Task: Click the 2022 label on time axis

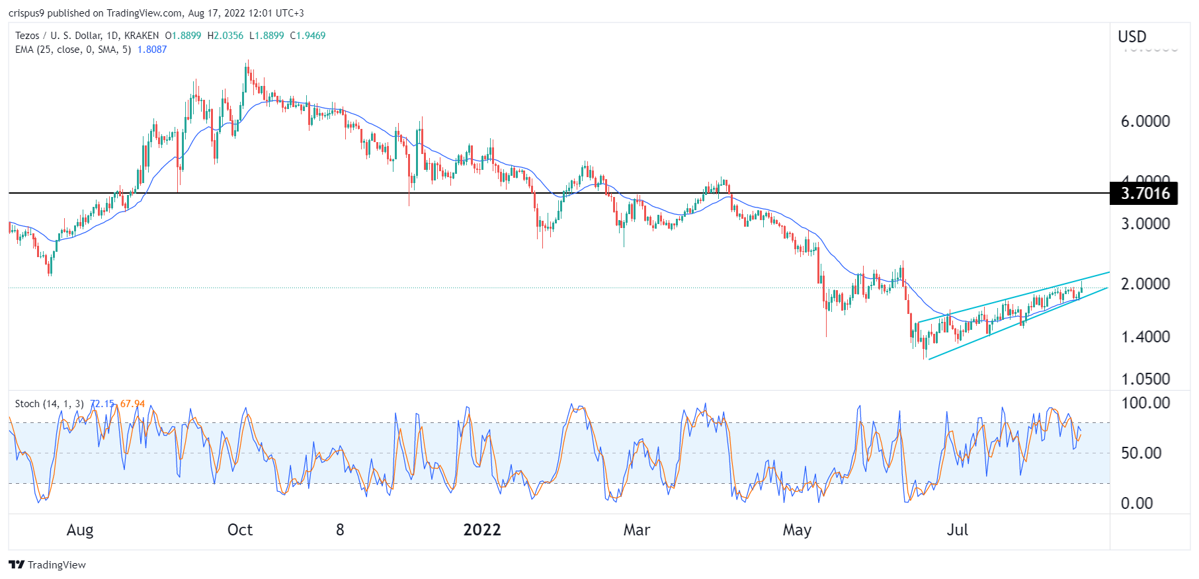Action: pyautogui.click(x=482, y=530)
